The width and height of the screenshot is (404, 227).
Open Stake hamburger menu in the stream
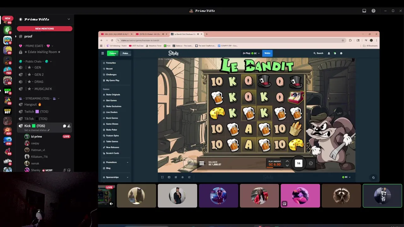click(x=103, y=53)
